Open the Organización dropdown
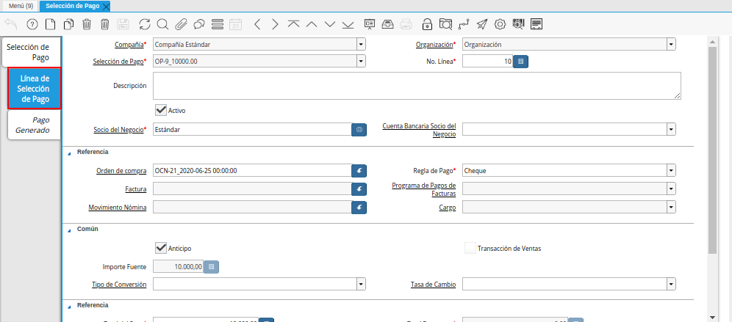The height and width of the screenshot is (322, 732). [671, 44]
